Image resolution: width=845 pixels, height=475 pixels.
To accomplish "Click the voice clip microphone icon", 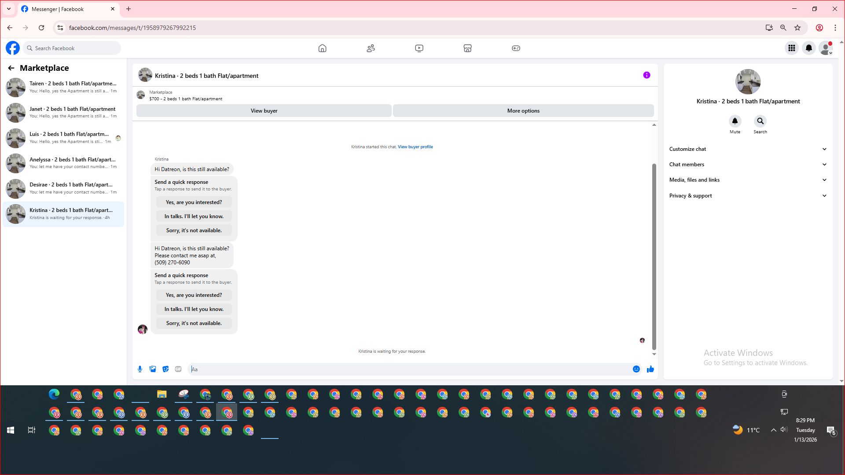I will [x=140, y=369].
